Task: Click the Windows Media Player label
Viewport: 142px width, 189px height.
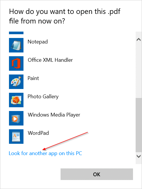Action: point(54,115)
